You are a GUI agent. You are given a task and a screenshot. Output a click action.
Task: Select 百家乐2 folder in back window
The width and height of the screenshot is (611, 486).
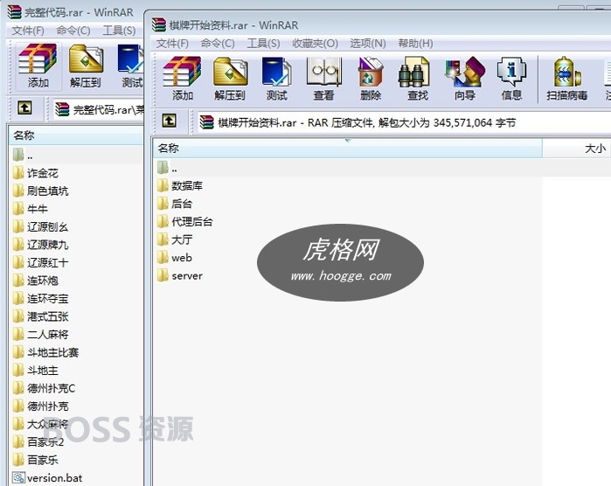tap(38, 442)
